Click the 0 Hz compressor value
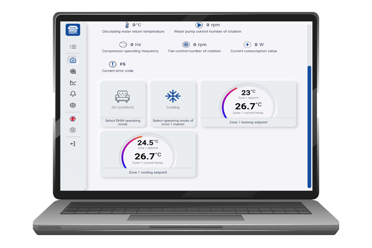 (x=136, y=45)
